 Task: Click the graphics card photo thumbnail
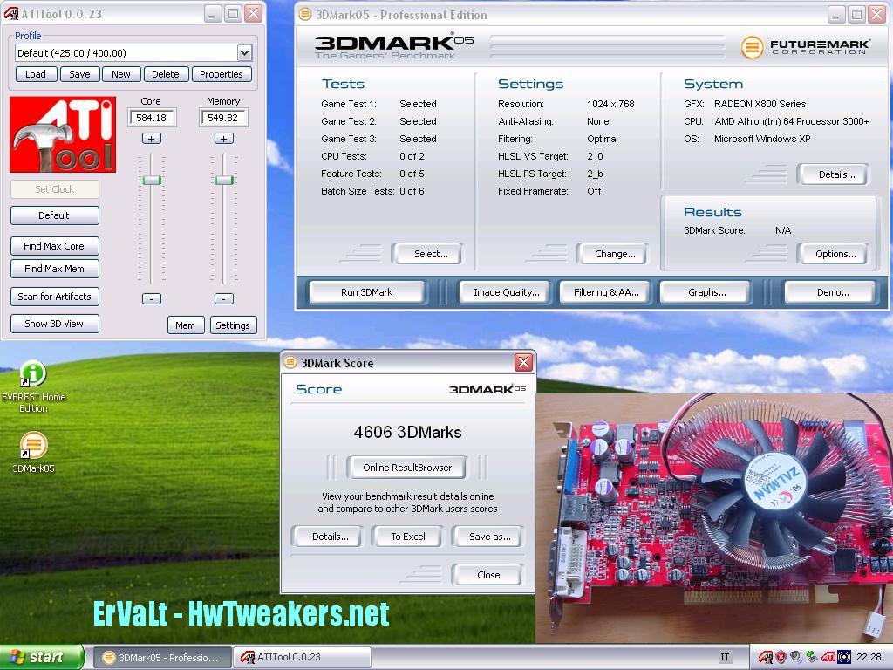[714, 518]
